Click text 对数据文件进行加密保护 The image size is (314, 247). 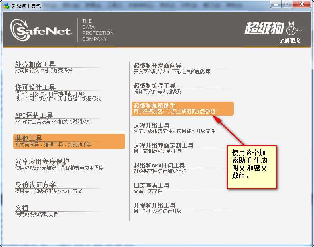click(x=160, y=171)
